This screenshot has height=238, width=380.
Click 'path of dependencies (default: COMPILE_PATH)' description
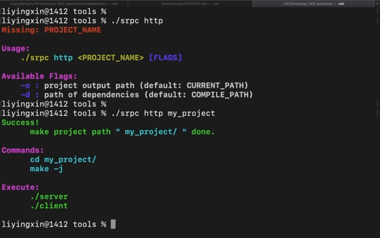[148, 95]
